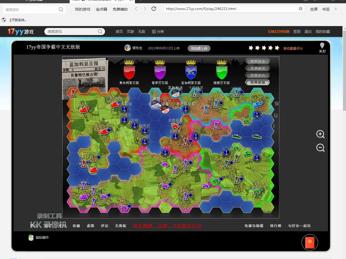Click 收藏 below the game
This screenshot has height=259, width=346.
76,226
